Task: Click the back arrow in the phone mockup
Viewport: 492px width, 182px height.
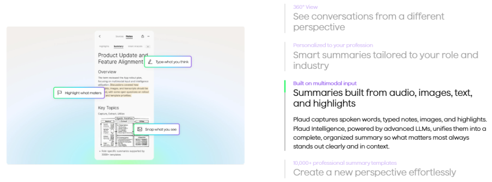Action: pos(100,36)
